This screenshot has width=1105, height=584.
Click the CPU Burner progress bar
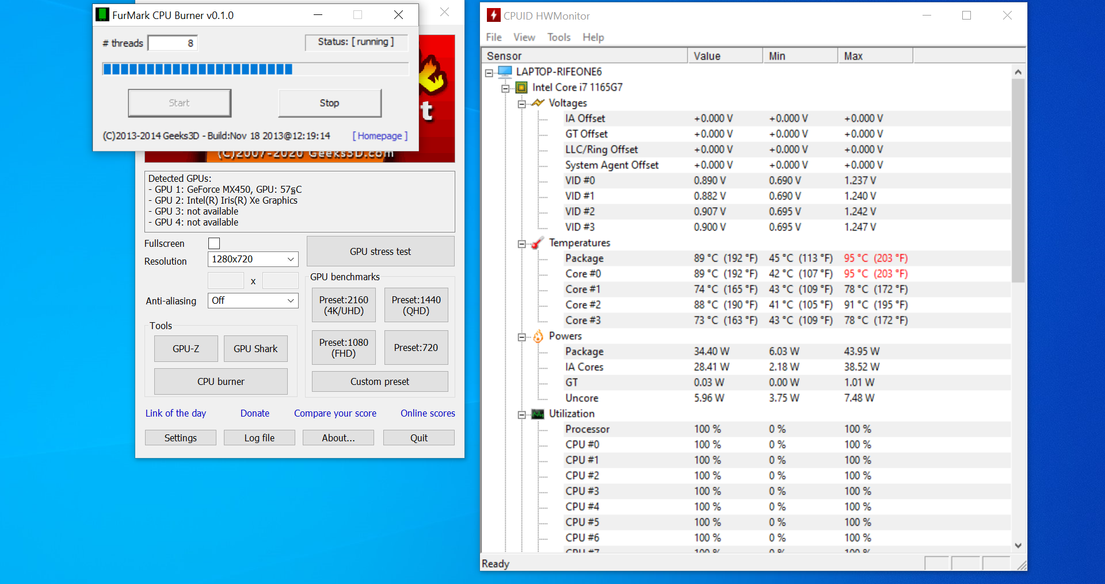(256, 69)
